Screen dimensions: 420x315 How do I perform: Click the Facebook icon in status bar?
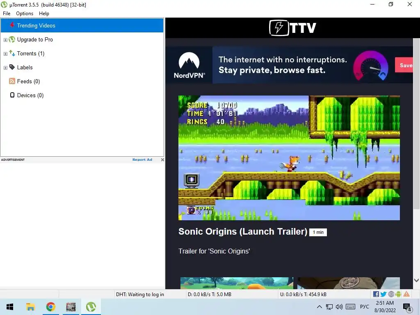tap(376, 294)
